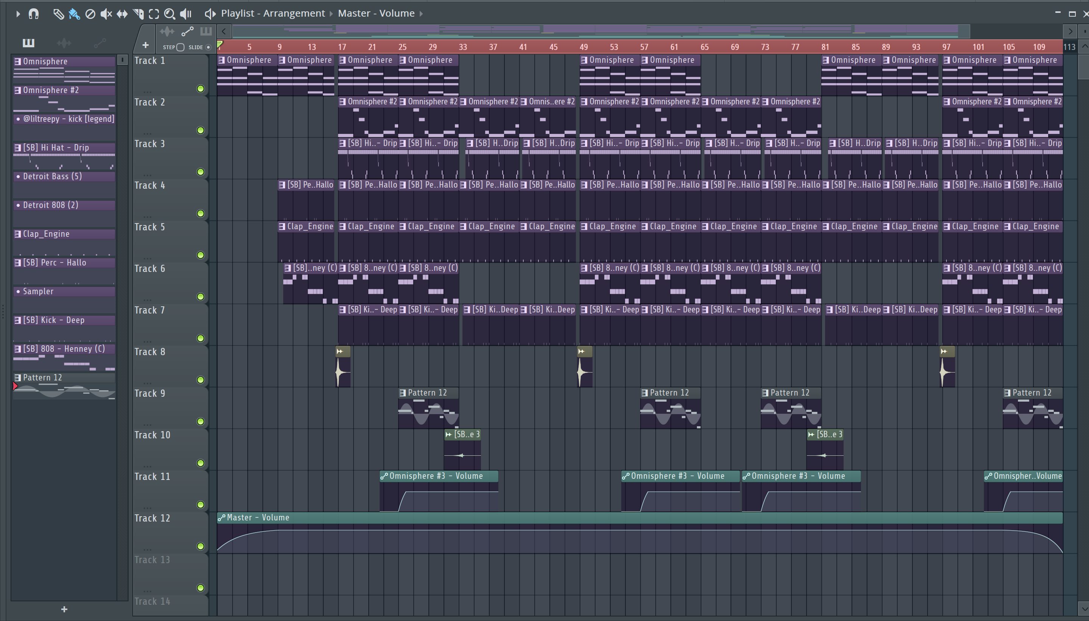Expand the arrow after Master - Volume
Image resolution: width=1089 pixels, height=621 pixels.
[421, 14]
